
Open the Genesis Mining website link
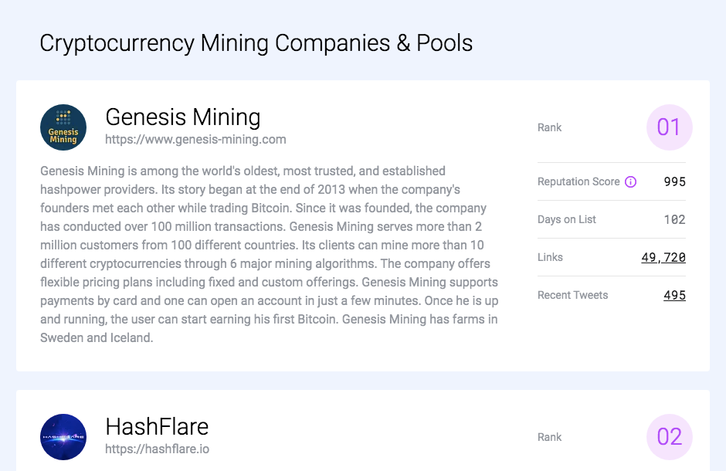tap(196, 139)
